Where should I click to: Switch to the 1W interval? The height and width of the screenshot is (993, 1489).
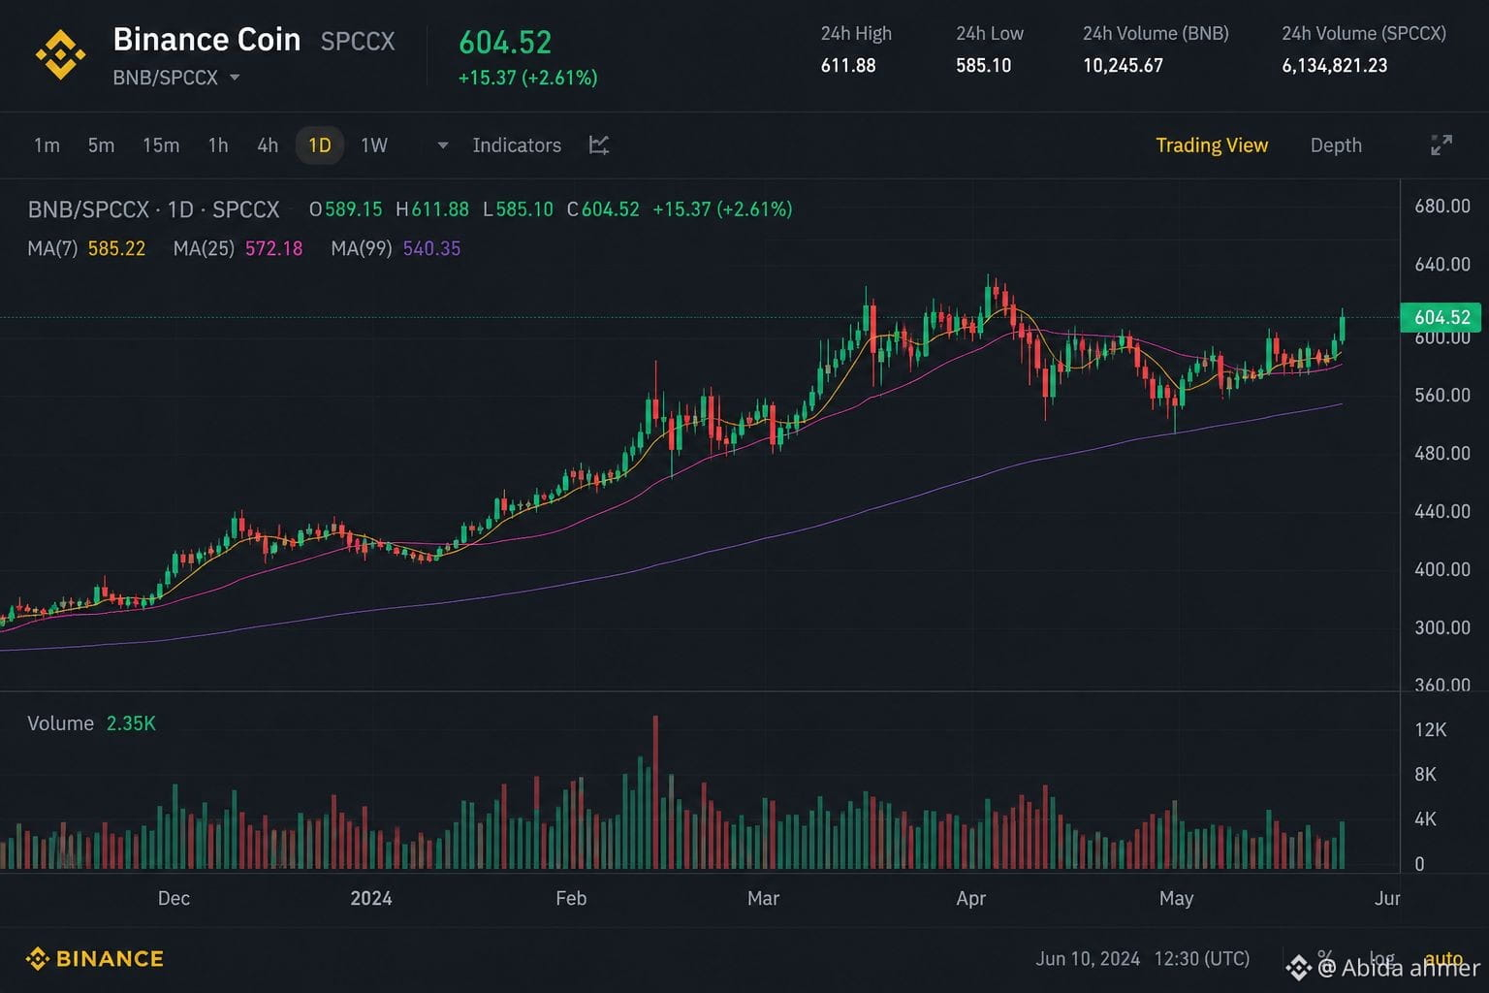pos(374,145)
